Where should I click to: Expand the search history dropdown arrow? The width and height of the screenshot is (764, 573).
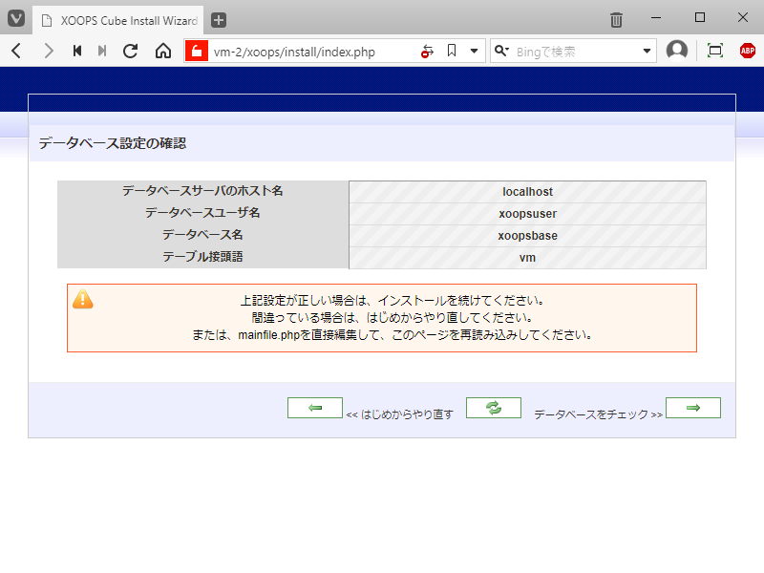647,51
